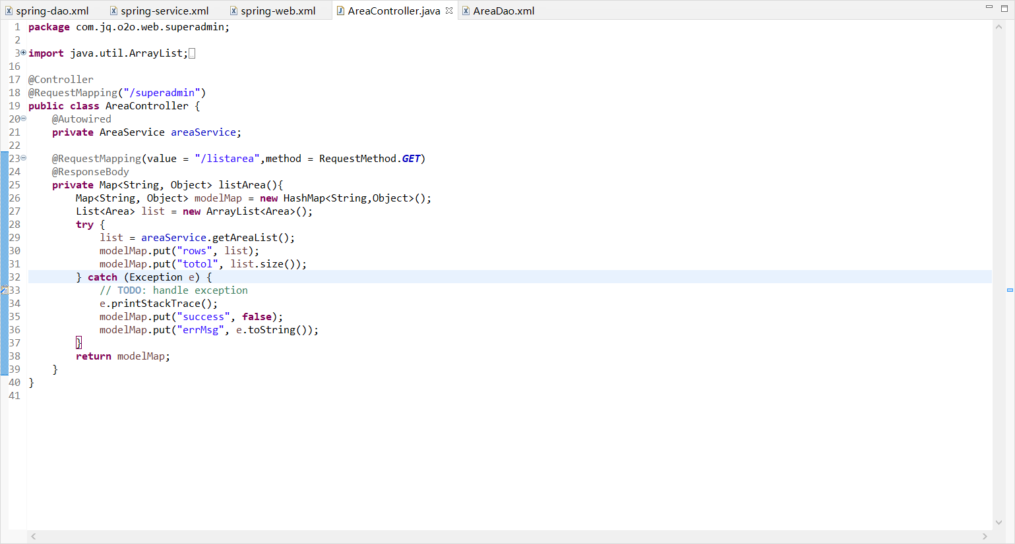
Task: Click the AreaDao.xml file icon
Action: pos(466,11)
